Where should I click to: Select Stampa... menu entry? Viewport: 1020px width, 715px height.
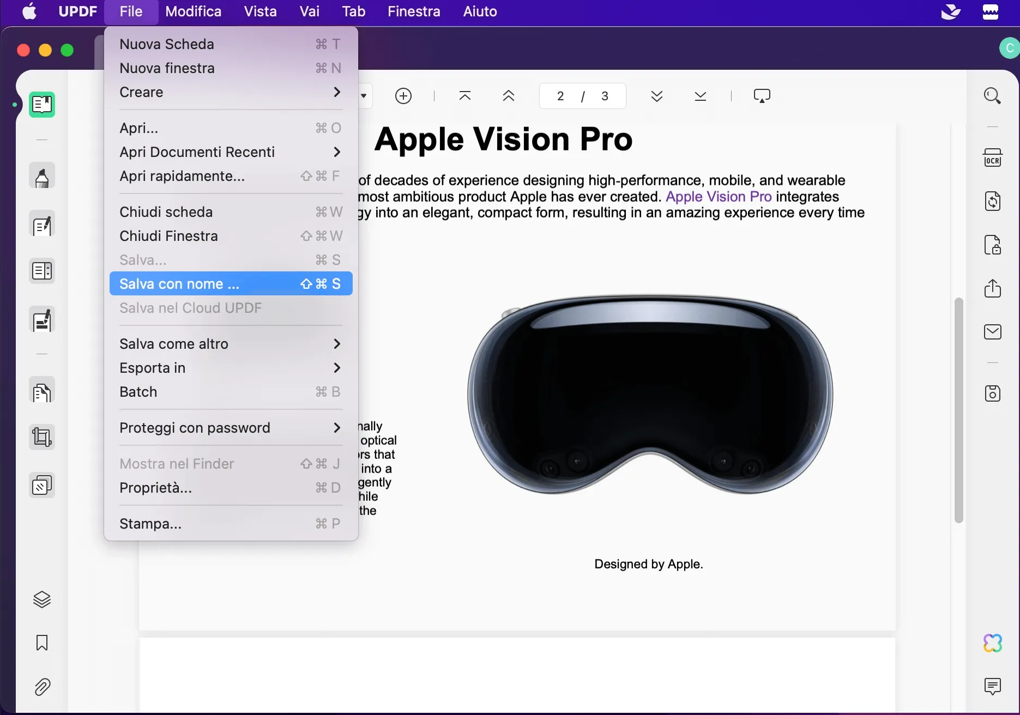(x=231, y=524)
